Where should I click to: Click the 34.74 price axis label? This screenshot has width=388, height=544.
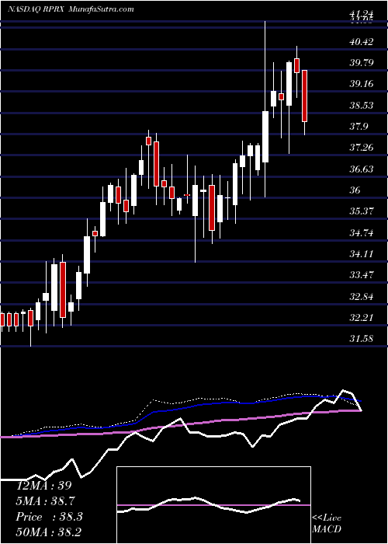pos(362,232)
